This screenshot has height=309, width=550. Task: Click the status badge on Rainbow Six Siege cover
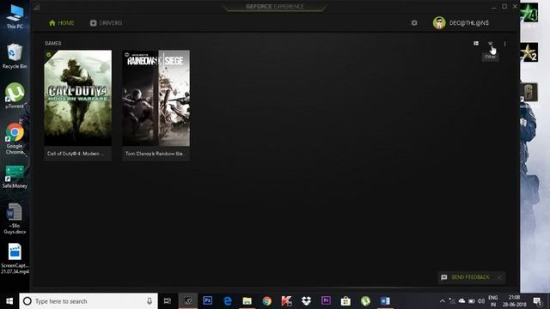[126, 55]
